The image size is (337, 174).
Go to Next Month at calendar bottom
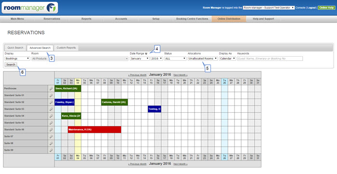pos(181,164)
